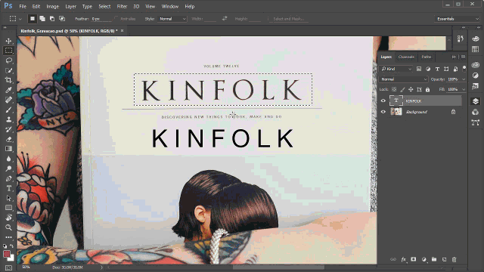Enable New selection mode

[32, 18]
